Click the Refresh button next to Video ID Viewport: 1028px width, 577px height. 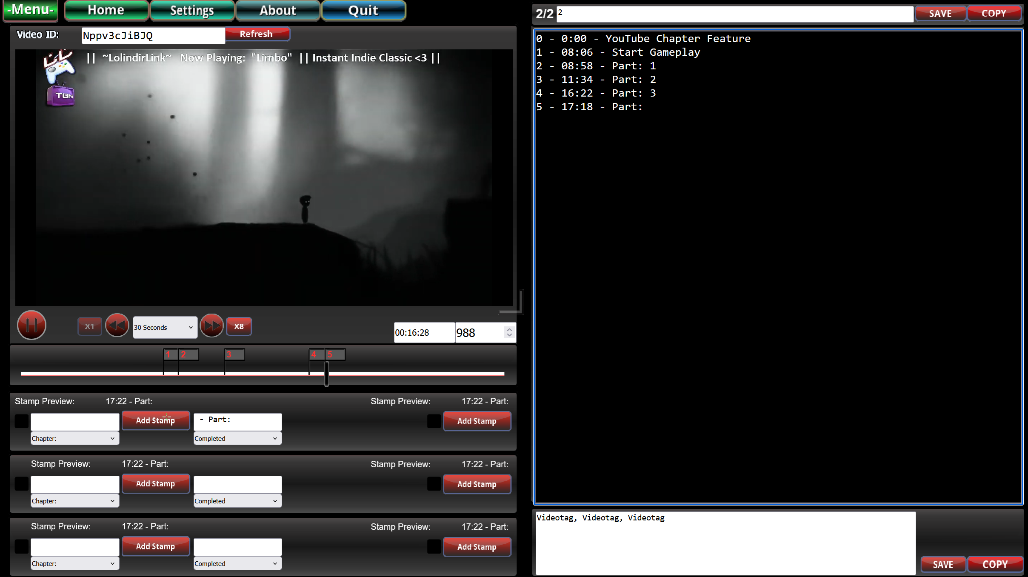[x=257, y=34]
